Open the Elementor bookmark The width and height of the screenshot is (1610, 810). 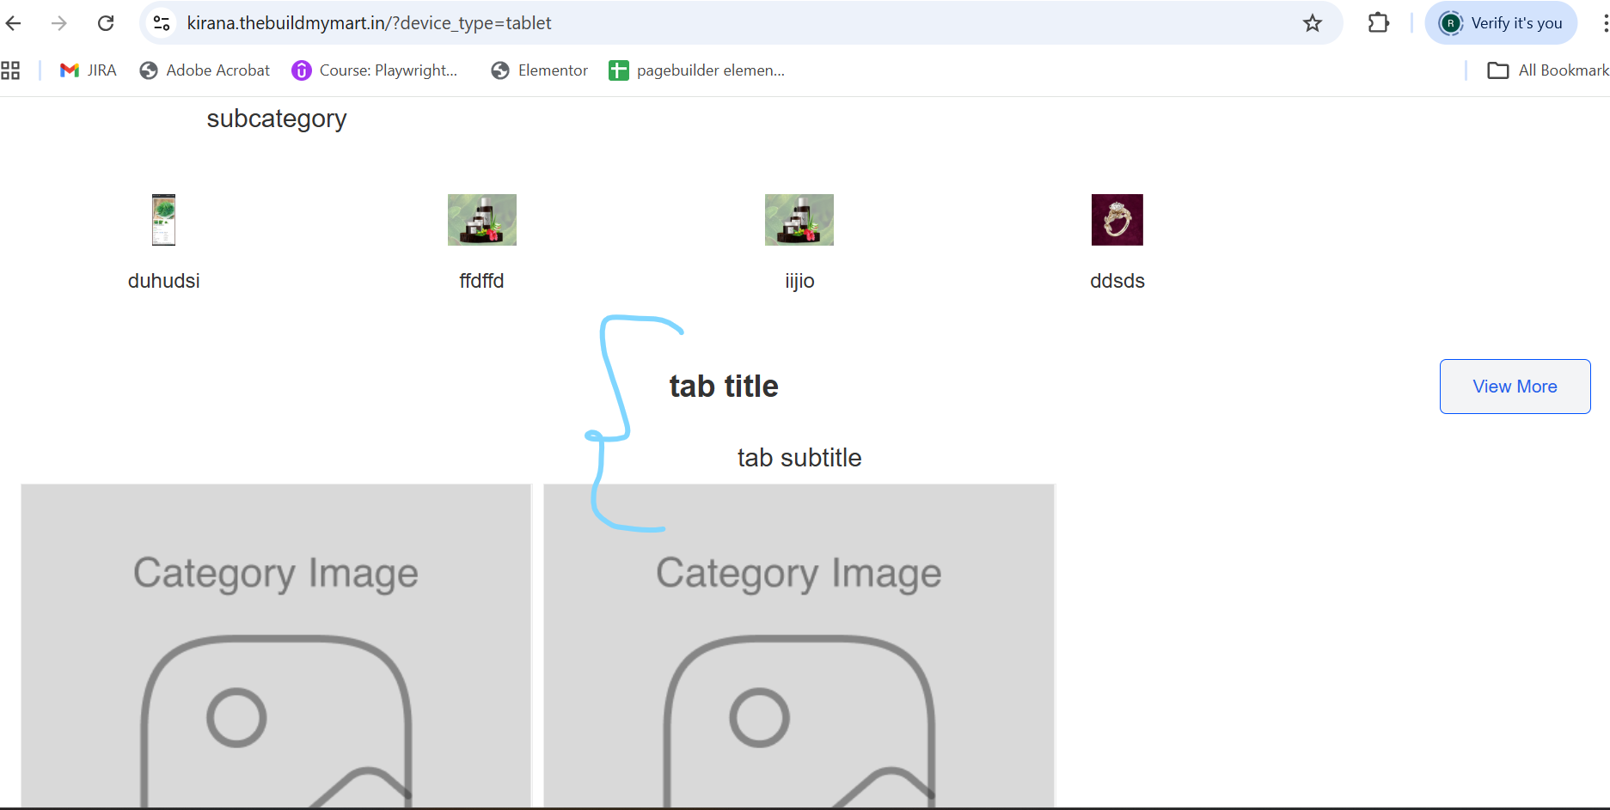pos(540,70)
